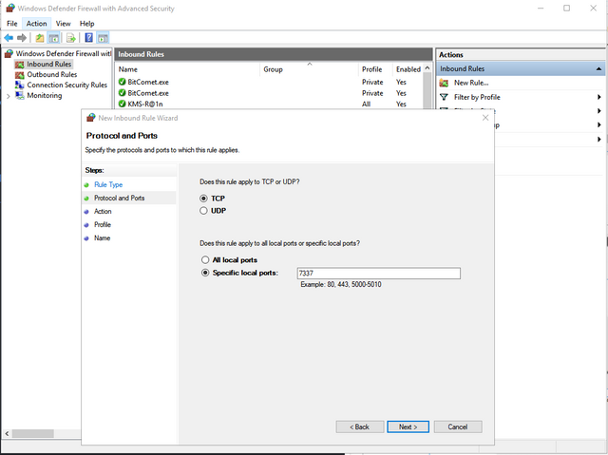Click the Inbound Rules tree icon
This screenshot has height=455, width=608.
[x=19, y=65]
